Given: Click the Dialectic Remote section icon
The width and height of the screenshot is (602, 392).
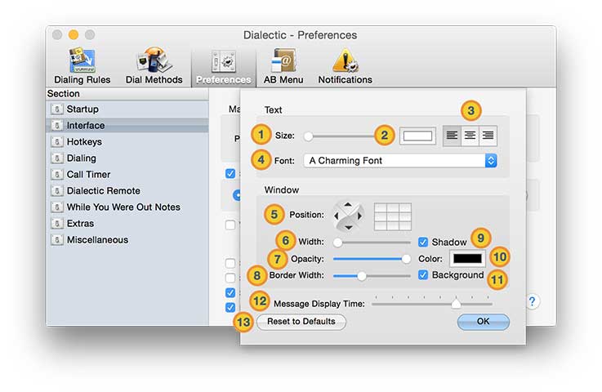Looking at the screenshot, I should click(57, 191).
